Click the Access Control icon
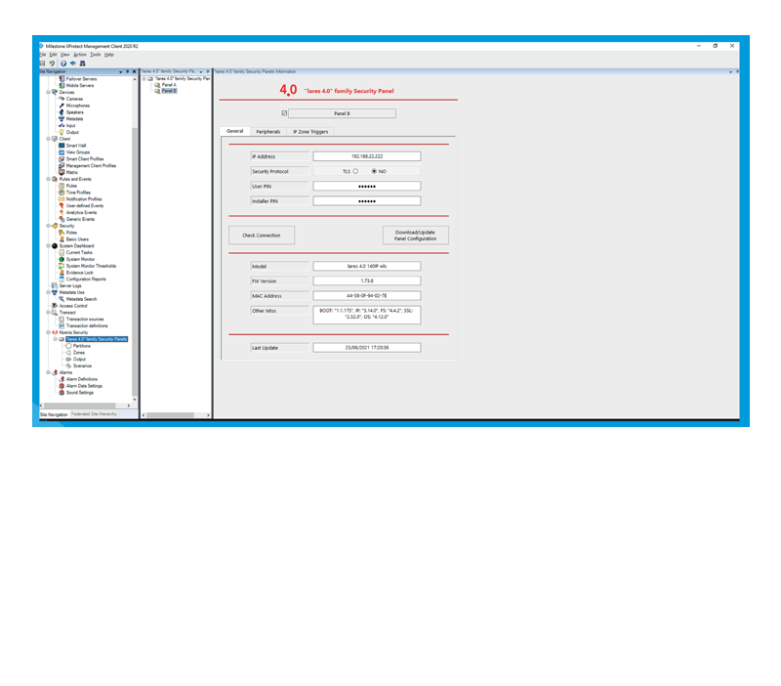 [x=55, y=306]
